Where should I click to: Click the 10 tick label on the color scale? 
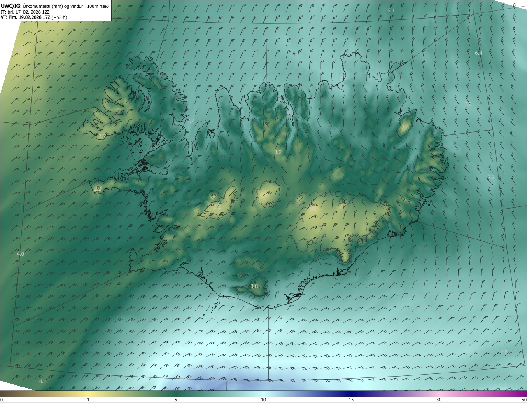(x=263, y=400)
